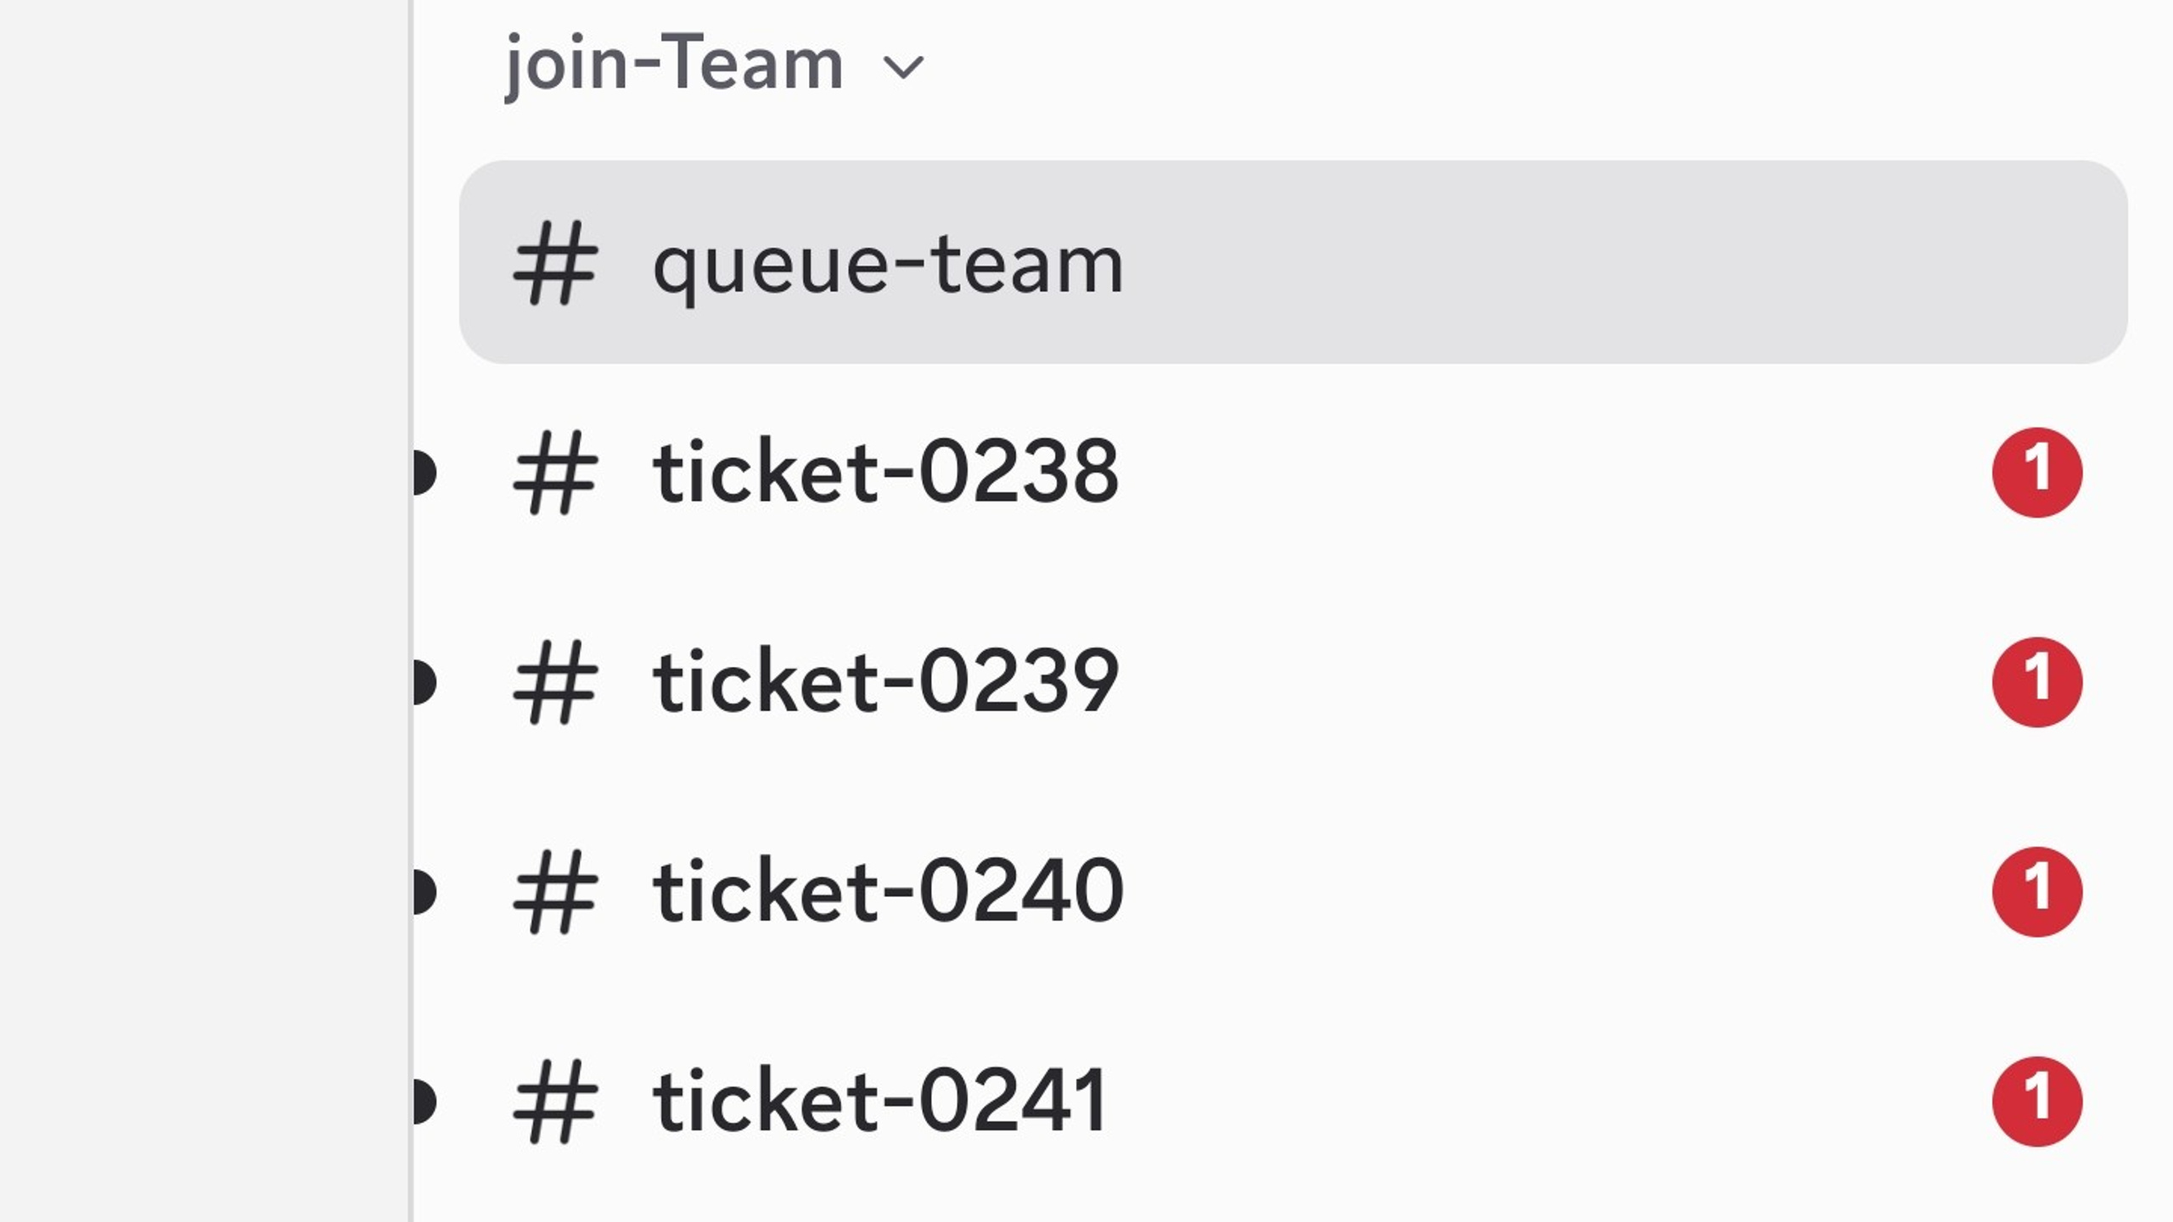Image resolution: width=2173 pixels, height=1222 pixels.
Task: Click the hash icon beside ticket-0239
Action: pos(556,681)
